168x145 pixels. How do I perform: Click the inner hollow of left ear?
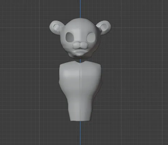click(x=56, y=27)
